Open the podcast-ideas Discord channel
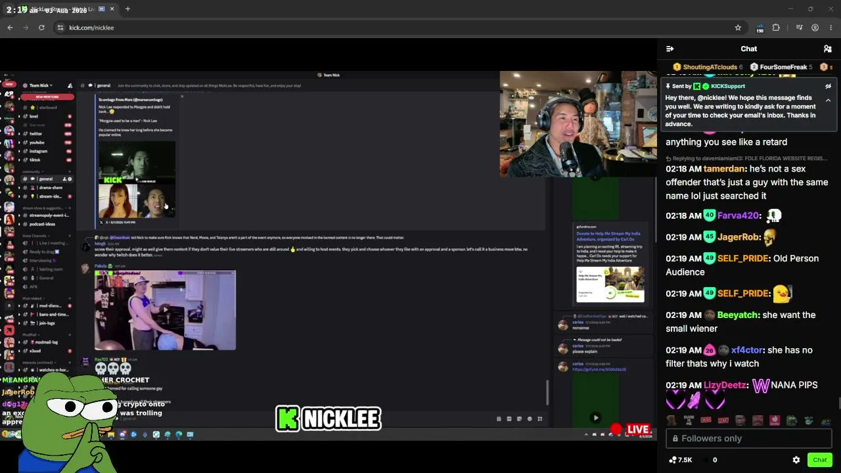 (x=47, y=224)
